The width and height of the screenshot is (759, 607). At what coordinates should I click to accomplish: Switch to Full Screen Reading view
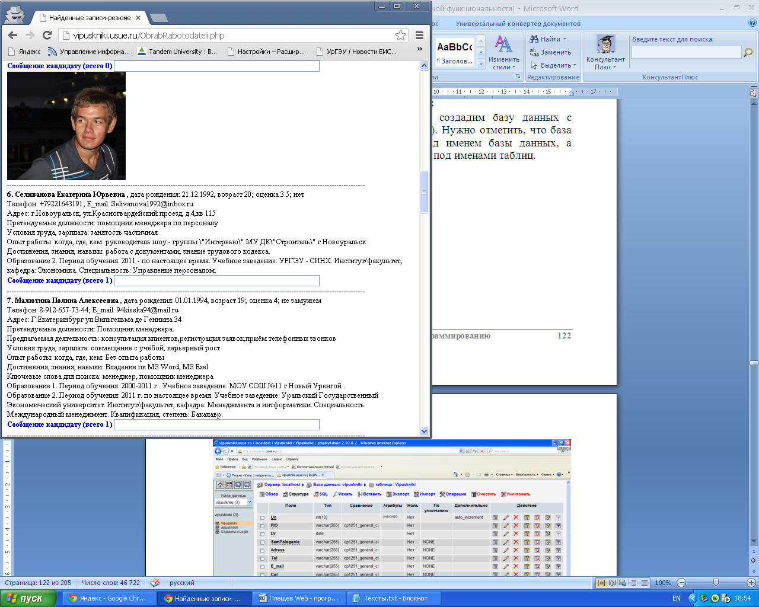coord(613,583)
